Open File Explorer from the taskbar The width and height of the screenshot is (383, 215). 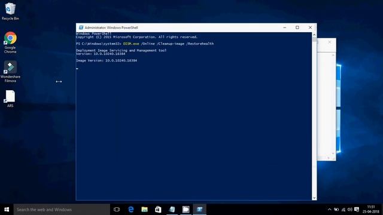tap(144, 210)
